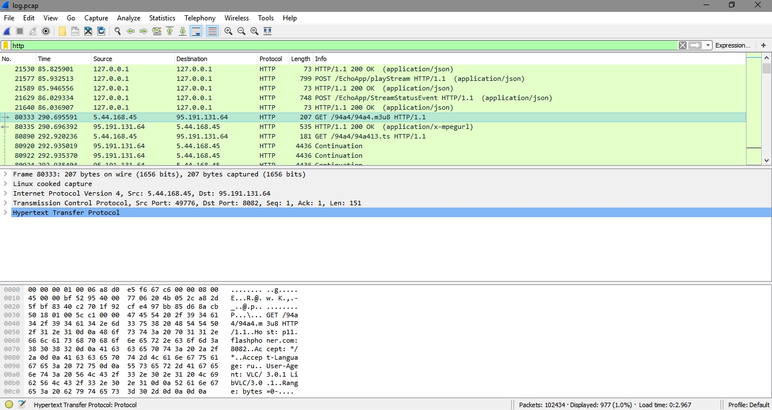Go to the first packet arrow icon
Viewport: 772px width, 410px height.
(170, 31)
